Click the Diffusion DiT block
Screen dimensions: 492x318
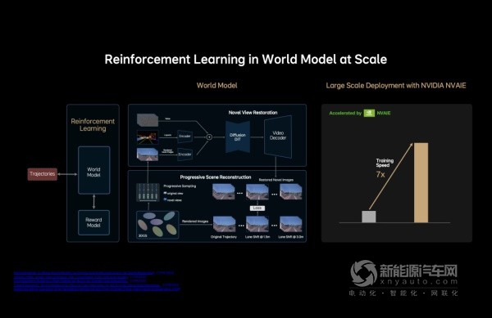point(238,137)
